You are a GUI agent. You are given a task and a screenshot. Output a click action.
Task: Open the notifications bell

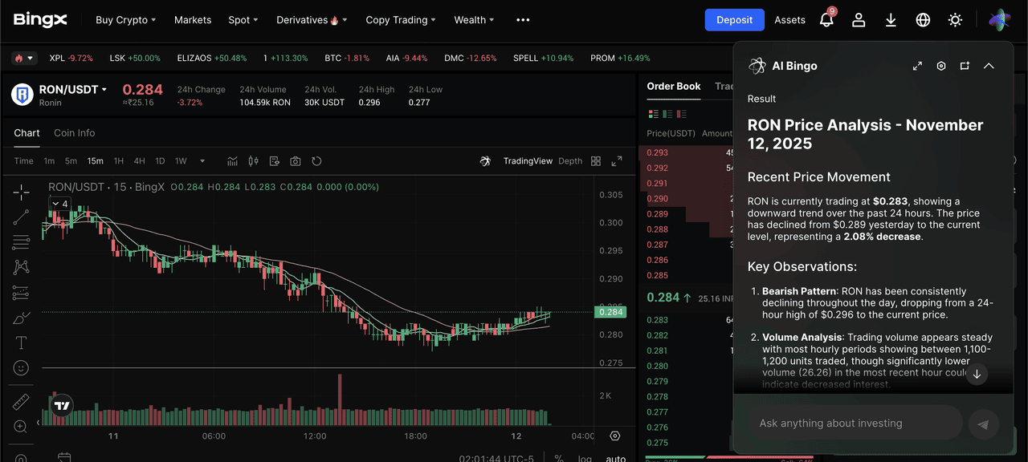point(826,20)
